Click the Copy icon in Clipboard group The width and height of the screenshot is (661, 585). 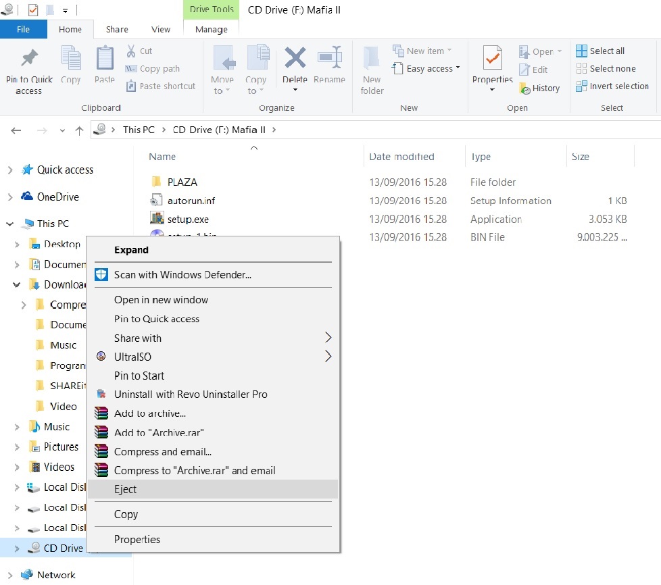tap(71, 58)
